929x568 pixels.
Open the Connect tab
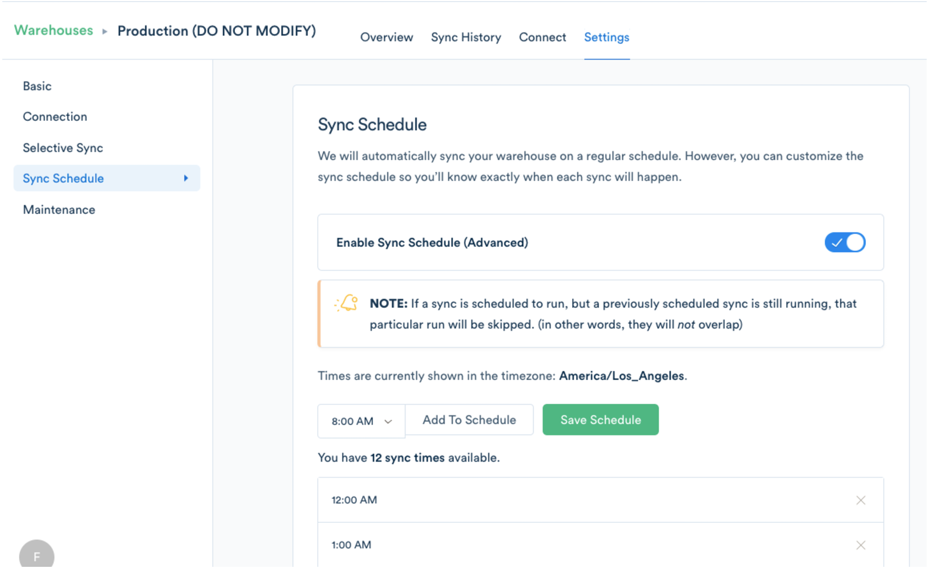click(542, 37)
